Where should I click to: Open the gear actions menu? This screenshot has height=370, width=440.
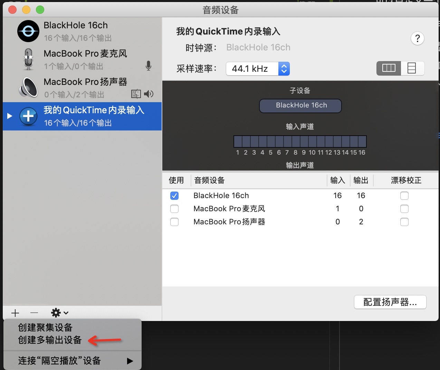[60, 313]
